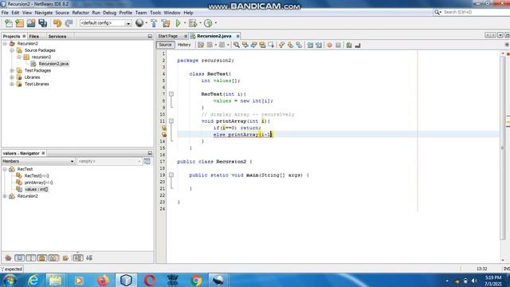Collapse the Source Packages node
510x287 pixels.
(x=12, y=50)
